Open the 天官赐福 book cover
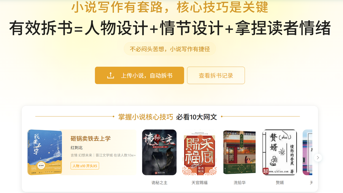343x193 pixels. pyautogui.click(x=199, y=152)
